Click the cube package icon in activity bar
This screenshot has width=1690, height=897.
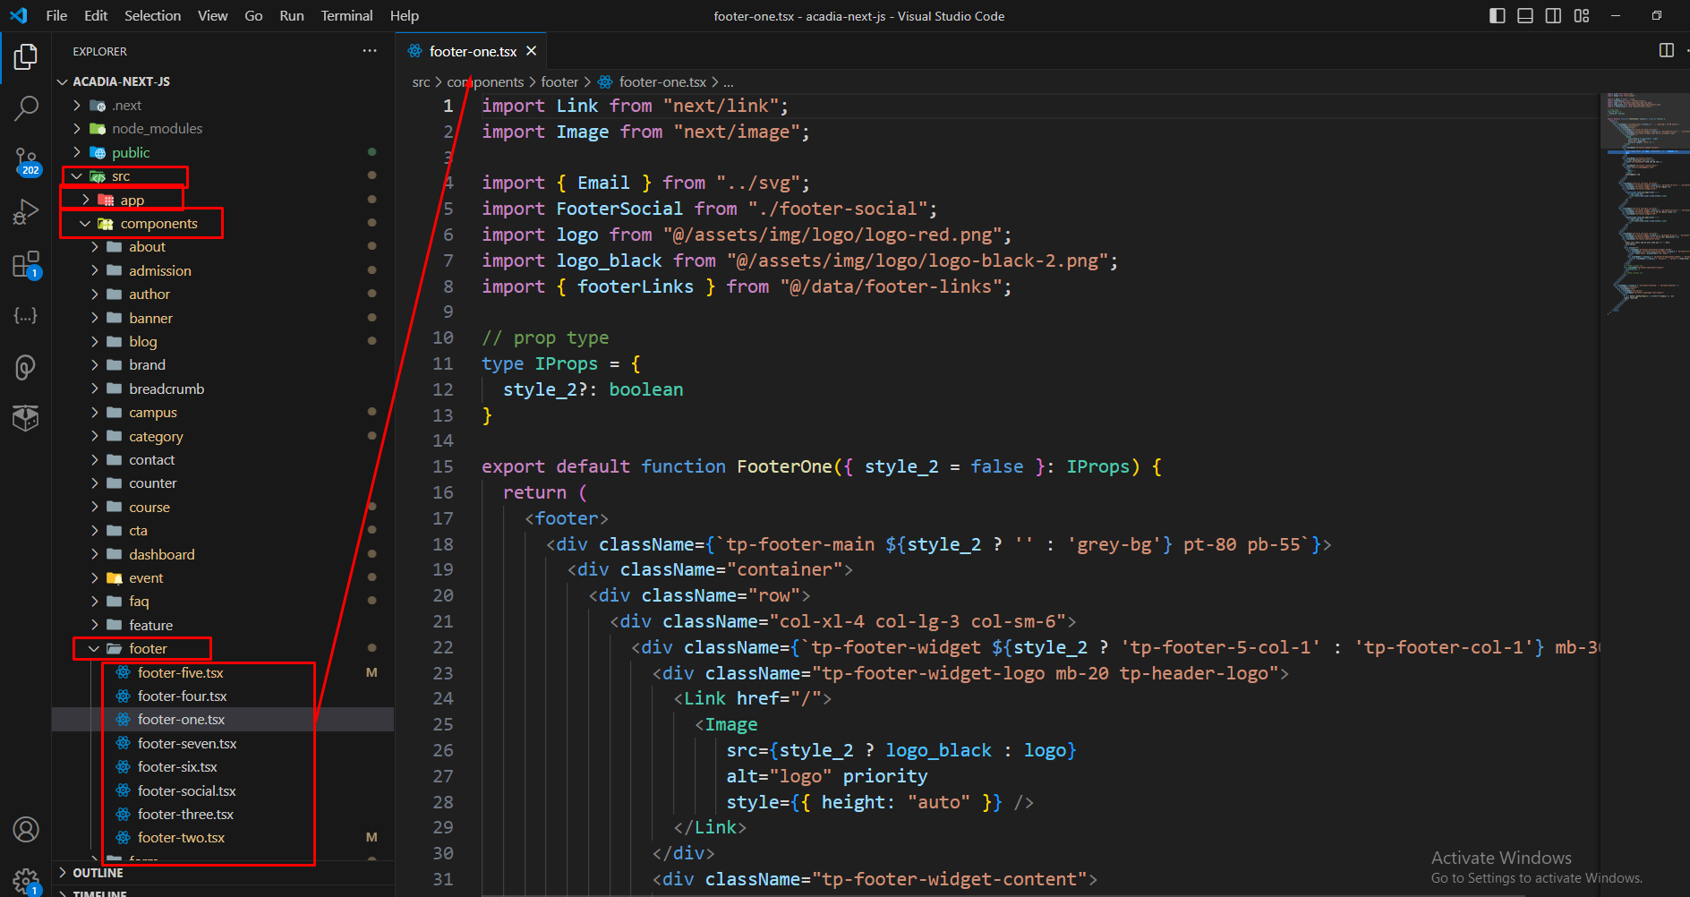[26, 418]
